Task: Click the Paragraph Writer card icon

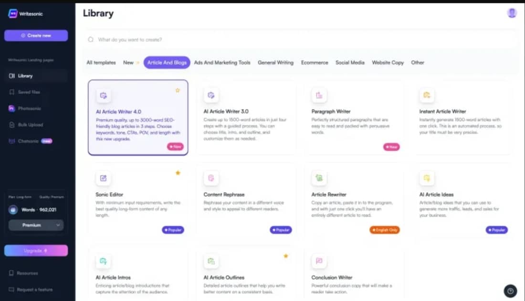Action: point(319,95)
